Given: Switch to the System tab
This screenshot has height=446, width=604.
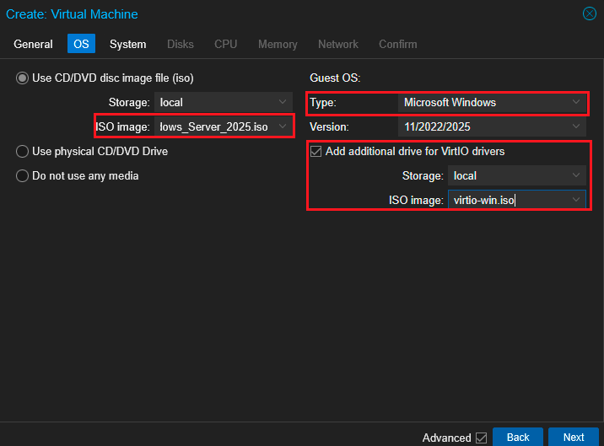Looking at the screenshot, I should click(127, 44).
